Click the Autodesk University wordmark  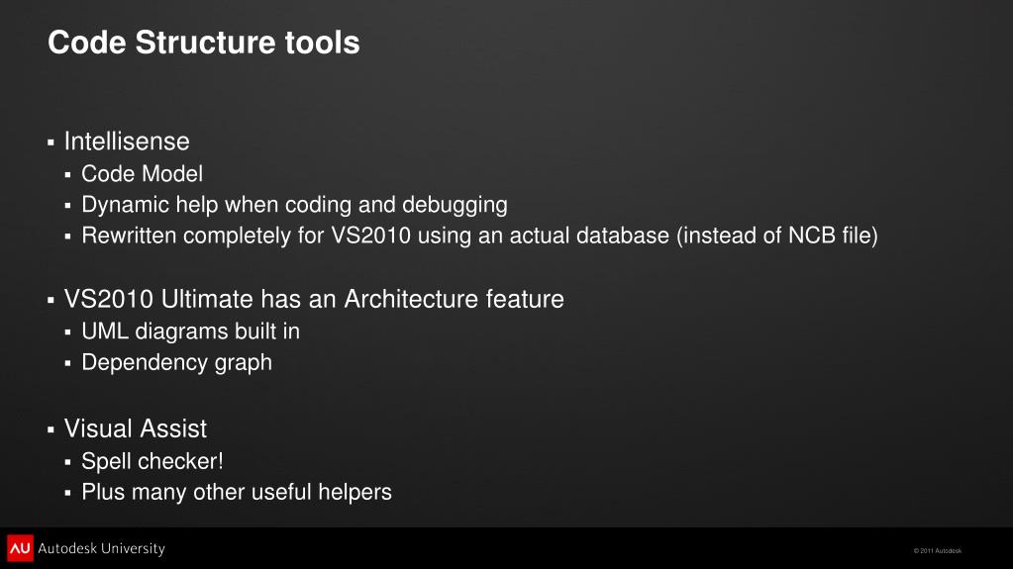(101, 548)
